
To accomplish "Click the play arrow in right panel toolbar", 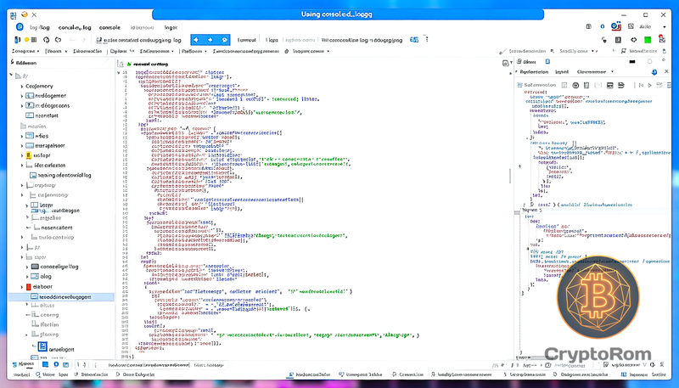I will [649, 85].
